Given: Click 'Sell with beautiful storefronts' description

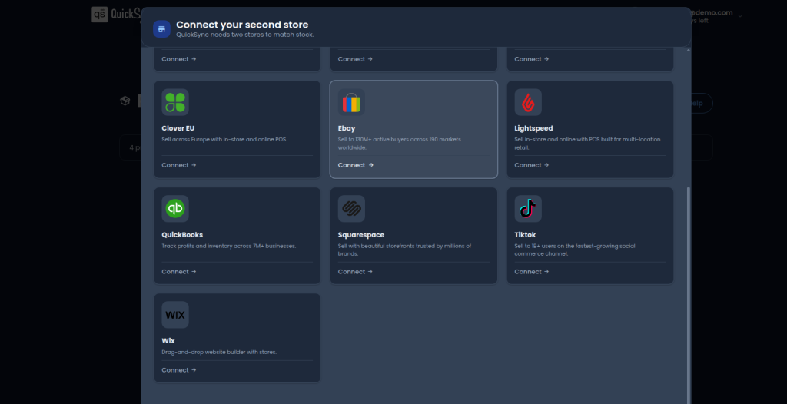Looking at the screenshot, I should [x=404, y=250].
